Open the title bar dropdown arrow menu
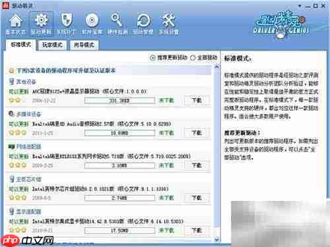The image size is (330, 247). 300,6
